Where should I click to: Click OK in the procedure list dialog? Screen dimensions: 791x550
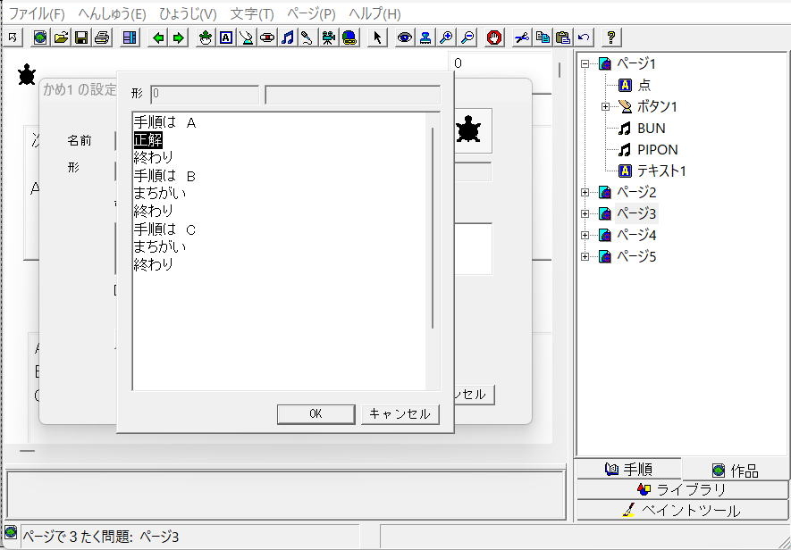[316, 414]
